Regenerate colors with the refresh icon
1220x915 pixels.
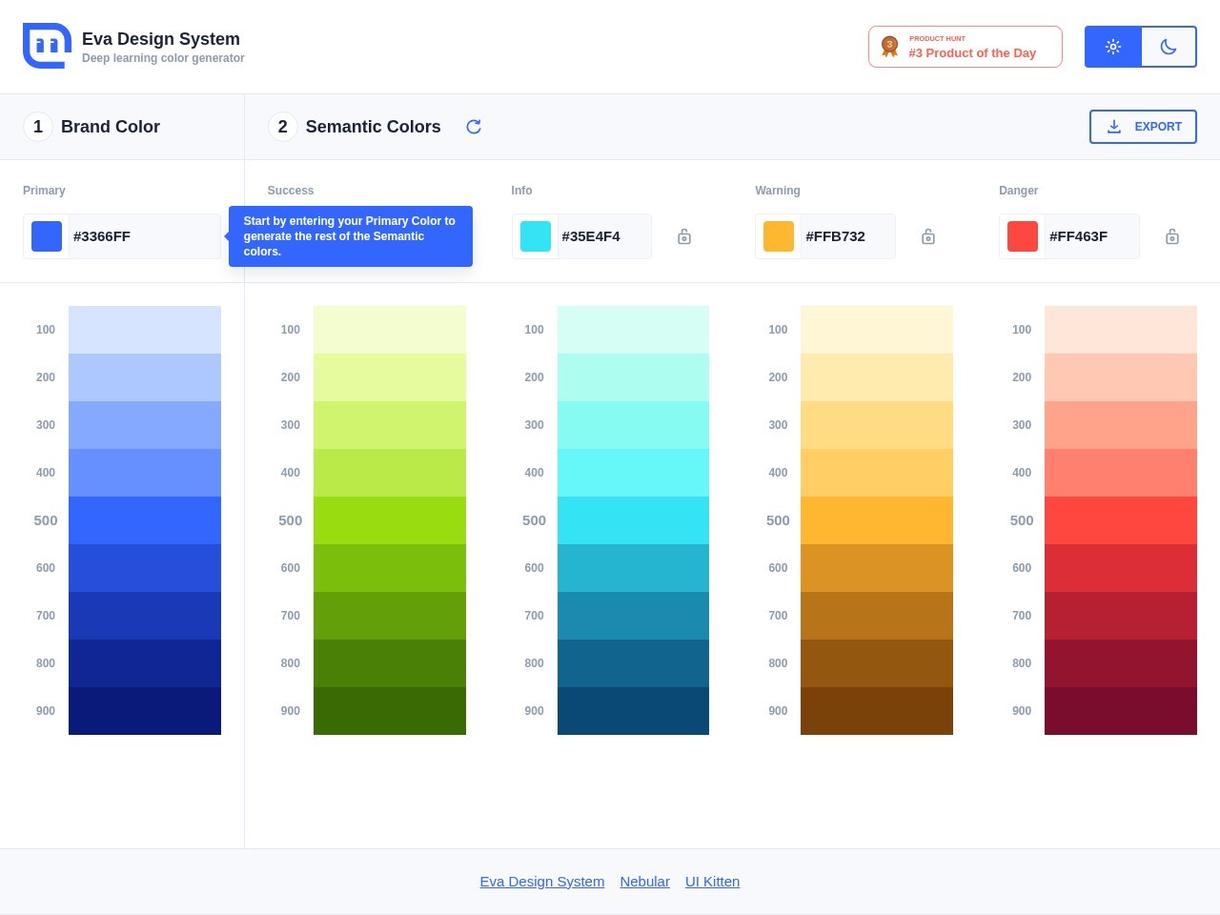(x=474, y=126)
